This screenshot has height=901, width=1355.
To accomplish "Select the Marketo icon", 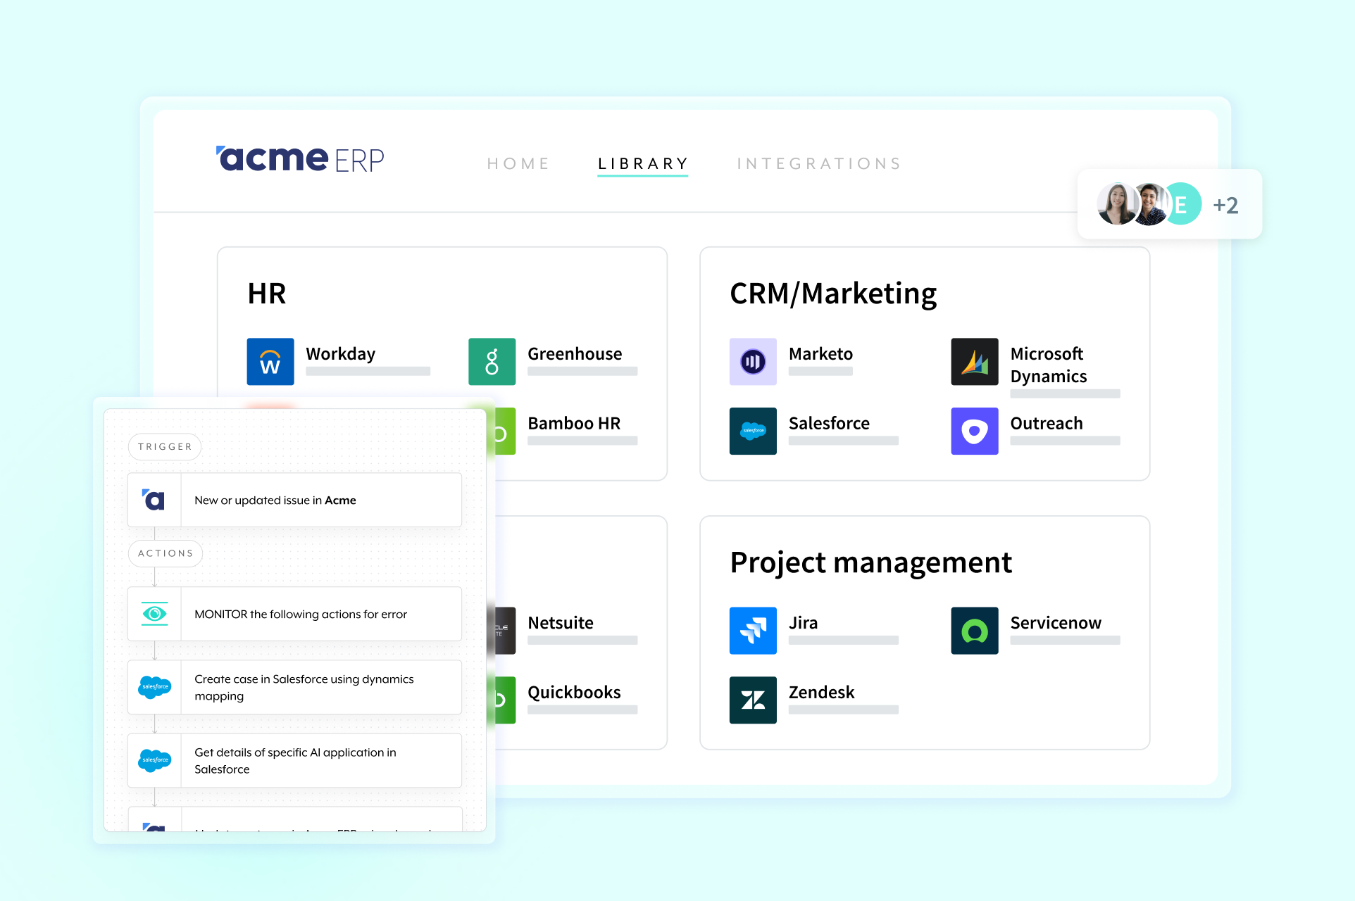I will [x=753, y=362].
